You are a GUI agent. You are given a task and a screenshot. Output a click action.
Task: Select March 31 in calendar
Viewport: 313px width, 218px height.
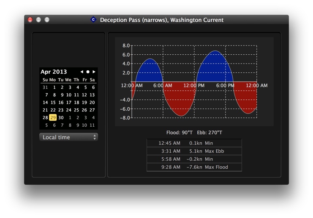click(45, 87)
